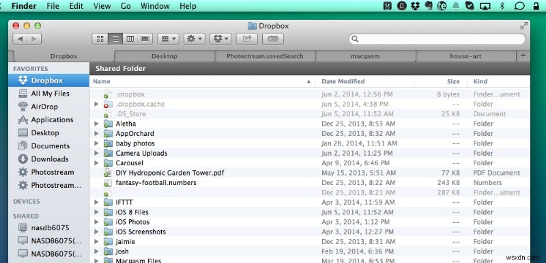Select the fantasy-football.numbers file
This screenshot has width=546, height=263.
[x=310, y=182]
